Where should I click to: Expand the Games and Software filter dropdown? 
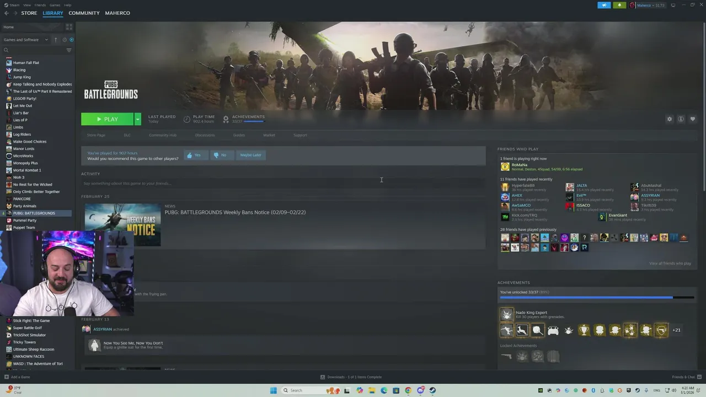tap(26, 40)
